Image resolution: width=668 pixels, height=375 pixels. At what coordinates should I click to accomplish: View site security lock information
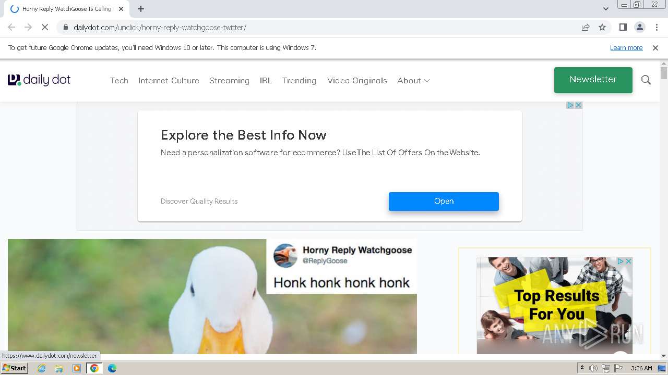(x=65, y=27)
